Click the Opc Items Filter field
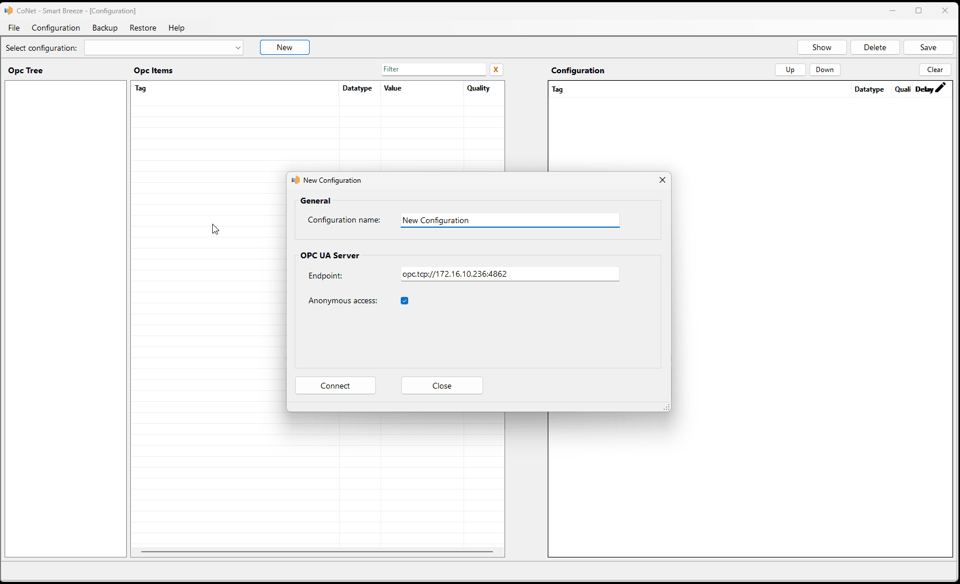960x584 pixels. [434, 69]
